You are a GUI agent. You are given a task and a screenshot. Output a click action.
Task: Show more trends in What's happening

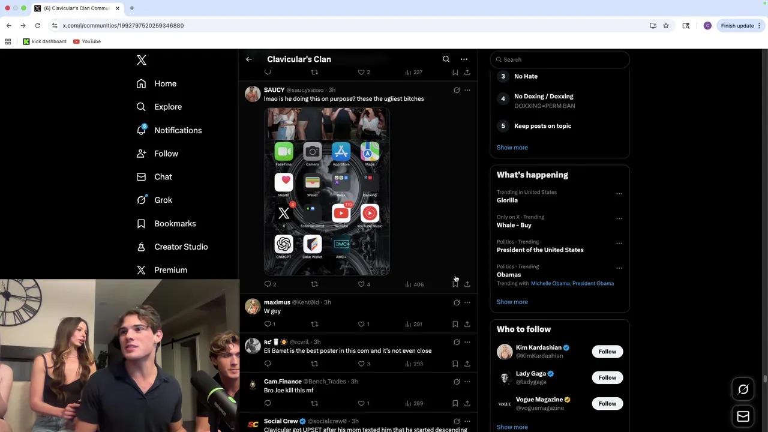pyautogui.click(x=512, y=302)
